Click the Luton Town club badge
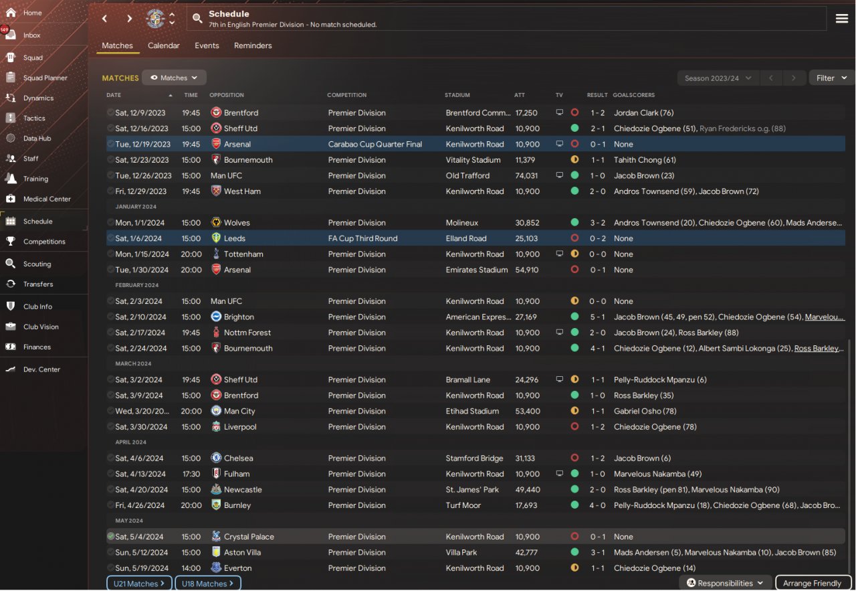The image size is (856, 591). [x=155, y=19]
